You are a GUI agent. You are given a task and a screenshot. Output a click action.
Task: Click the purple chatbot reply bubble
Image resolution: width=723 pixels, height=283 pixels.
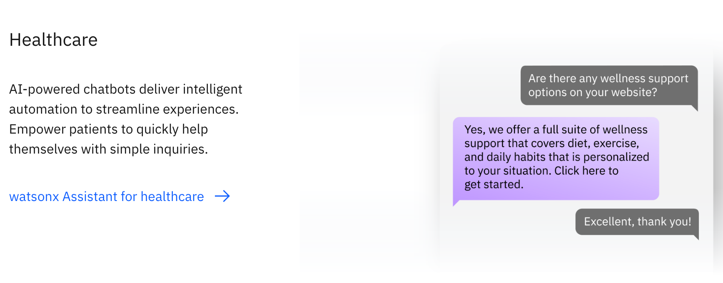coord(556,158)
